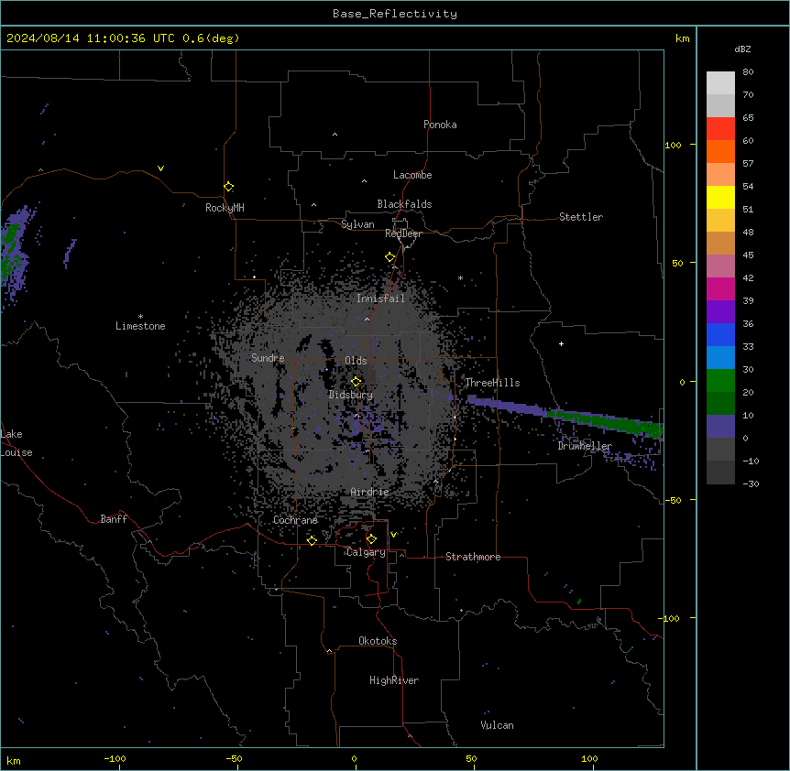
Task: Click the Didsbury town label
Action: point(351,395)
